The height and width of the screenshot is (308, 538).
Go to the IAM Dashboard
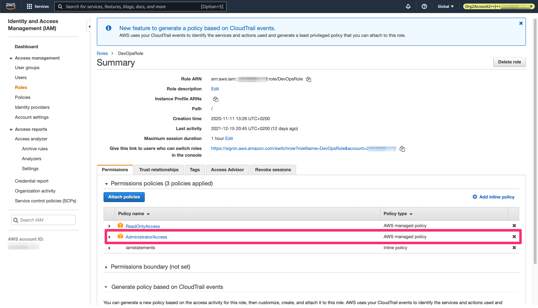tap(26, 47)
